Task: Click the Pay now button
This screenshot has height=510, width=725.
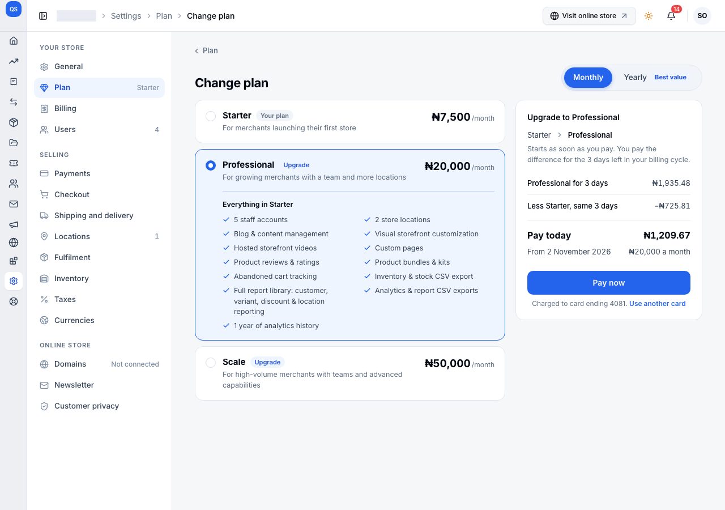Action: click(609, 283)
